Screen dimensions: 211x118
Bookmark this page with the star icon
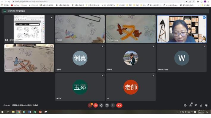point(193,1)
